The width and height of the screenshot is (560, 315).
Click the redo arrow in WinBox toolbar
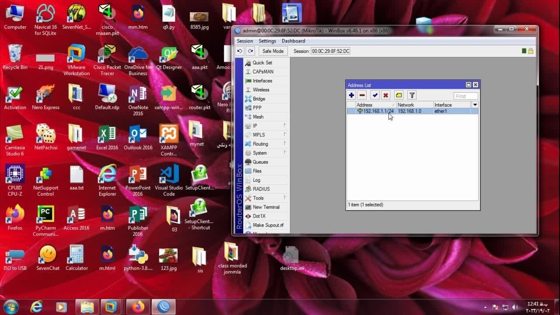pos(250,51)
